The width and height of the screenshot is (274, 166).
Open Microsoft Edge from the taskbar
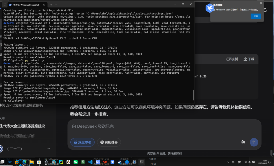point(24,162)
